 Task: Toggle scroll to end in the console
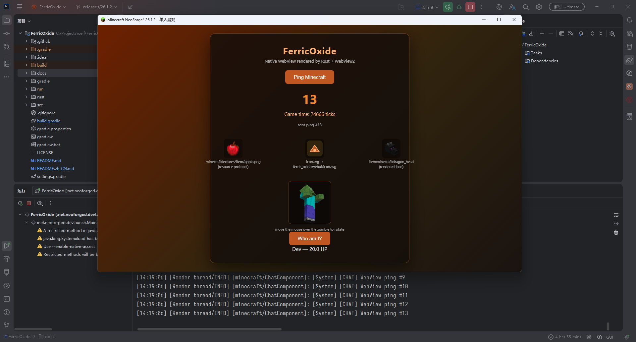click(616, 224)
